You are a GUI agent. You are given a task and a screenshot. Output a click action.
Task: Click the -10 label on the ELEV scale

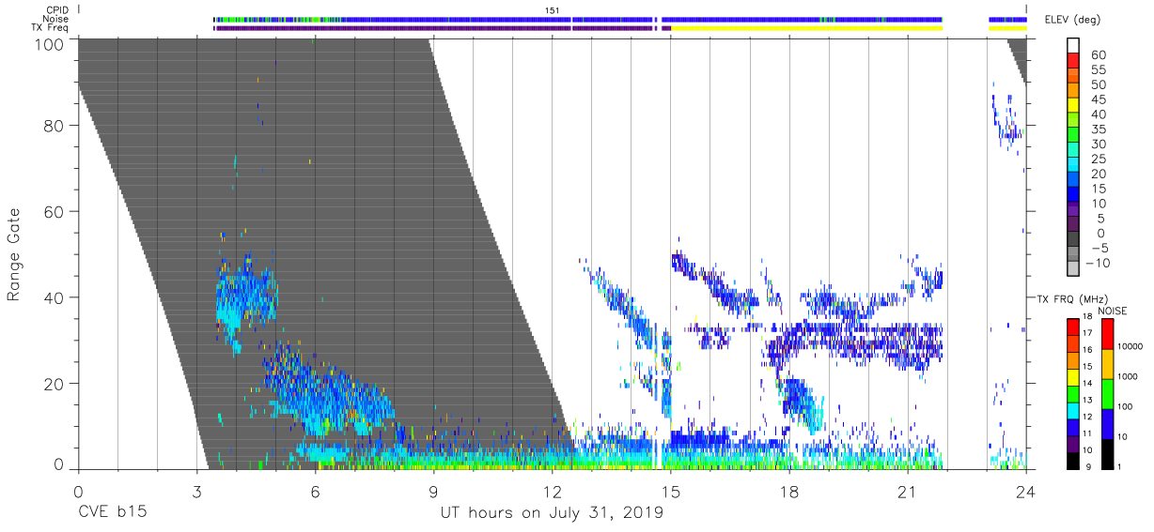[x=1099, y=263]
